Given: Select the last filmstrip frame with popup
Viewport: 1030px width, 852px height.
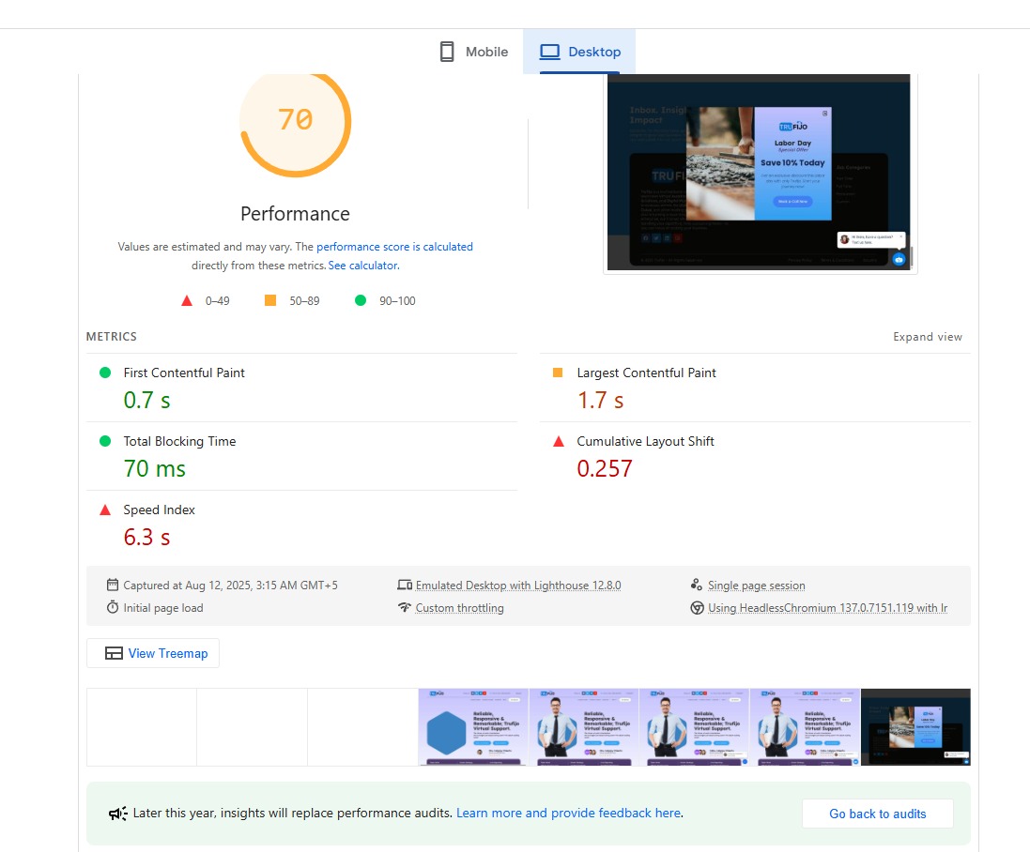Looking at the screenshot, I should tap(915, 727).
